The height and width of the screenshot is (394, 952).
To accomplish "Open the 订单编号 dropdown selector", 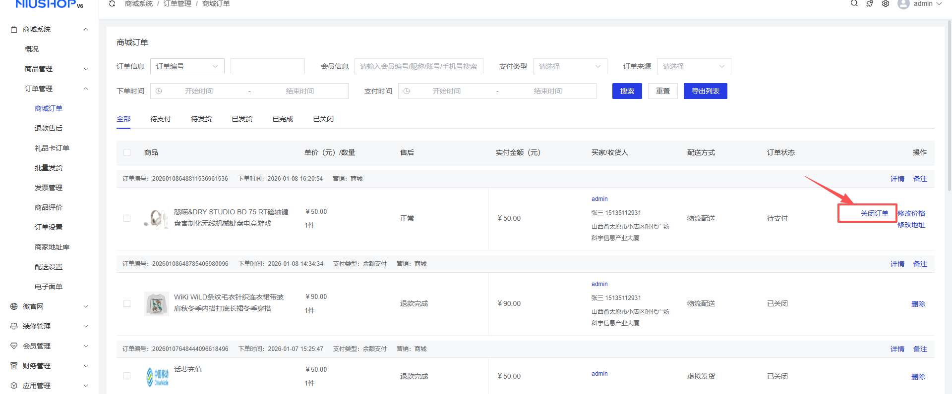I will 187,66.
